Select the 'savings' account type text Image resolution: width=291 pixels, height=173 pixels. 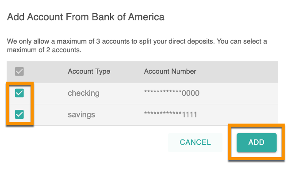81,115
